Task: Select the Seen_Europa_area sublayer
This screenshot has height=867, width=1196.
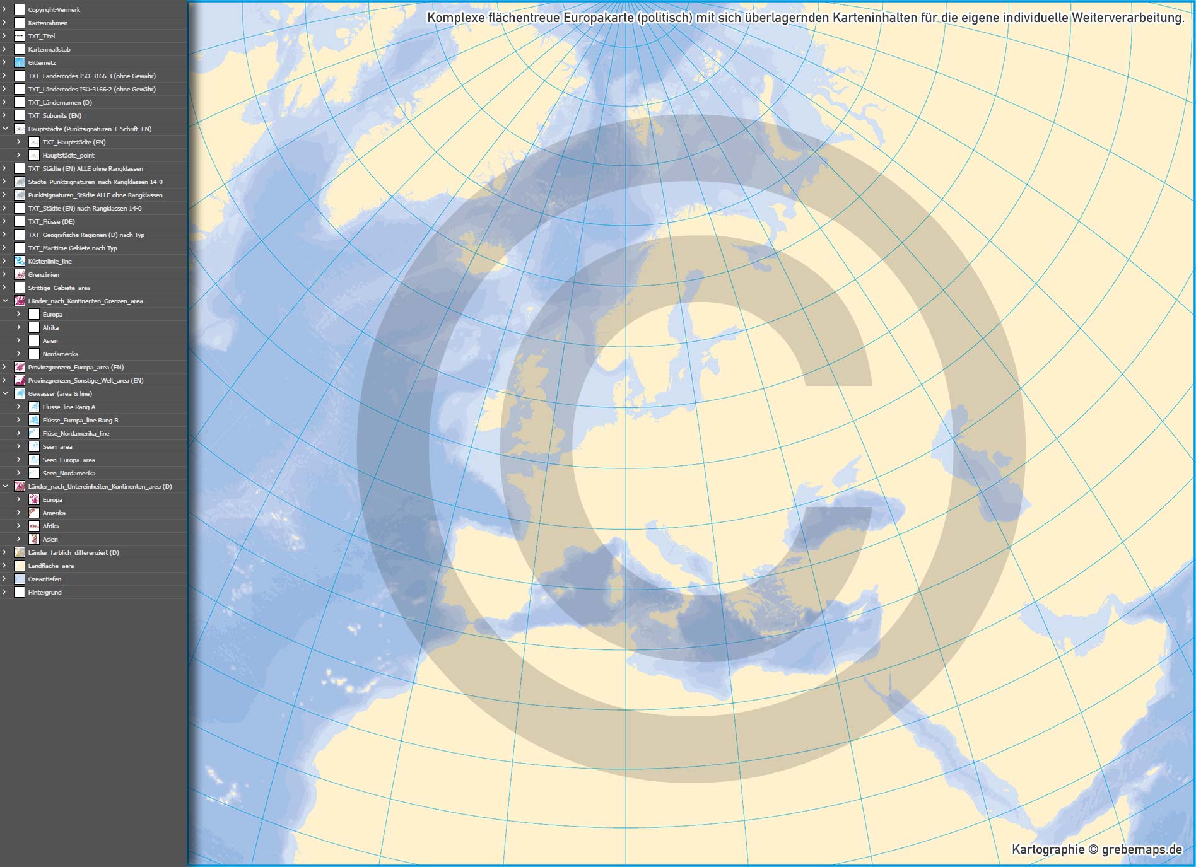Action: [69, 460]
